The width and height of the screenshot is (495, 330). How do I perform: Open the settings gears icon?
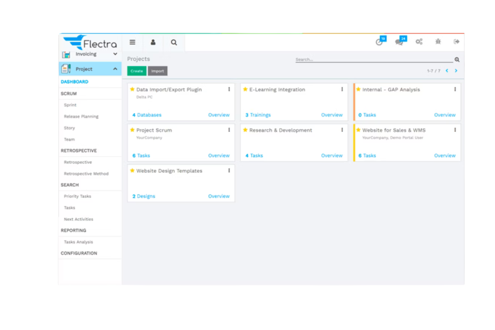click(x=419, y=41)
